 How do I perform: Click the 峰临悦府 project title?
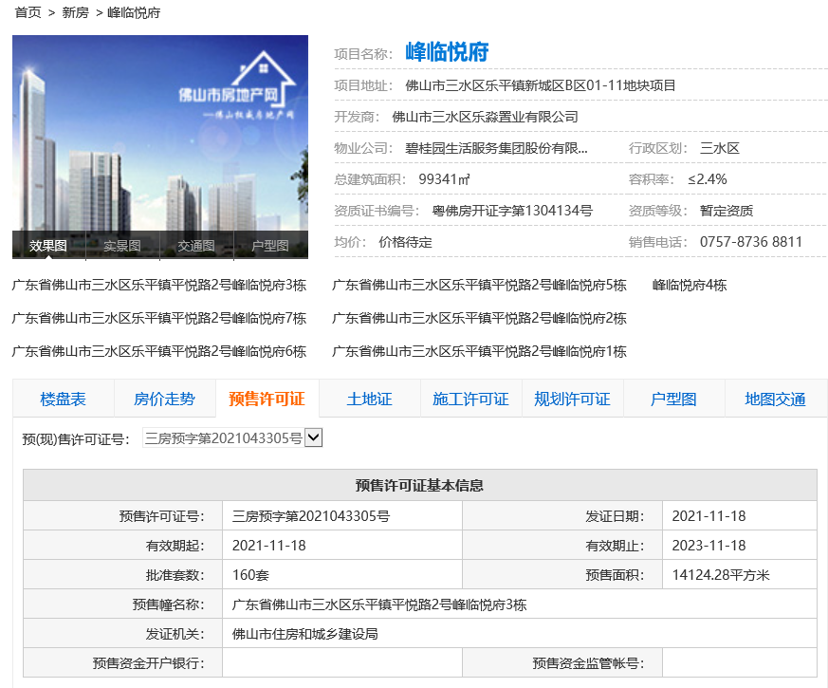[x=447, y=52]
